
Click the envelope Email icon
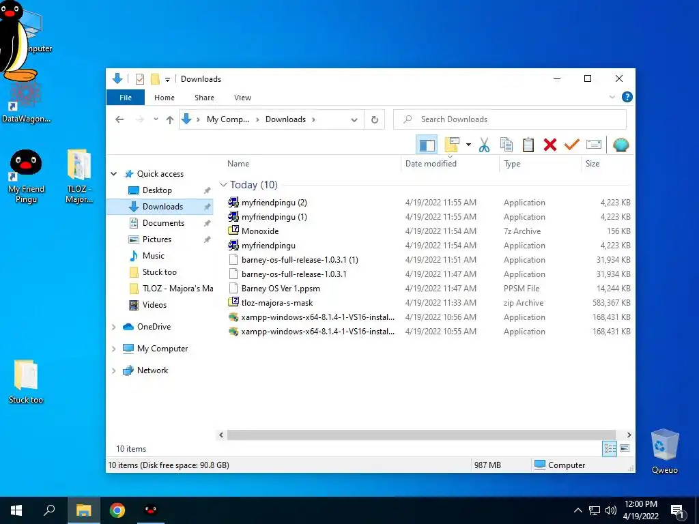[594, 145]
